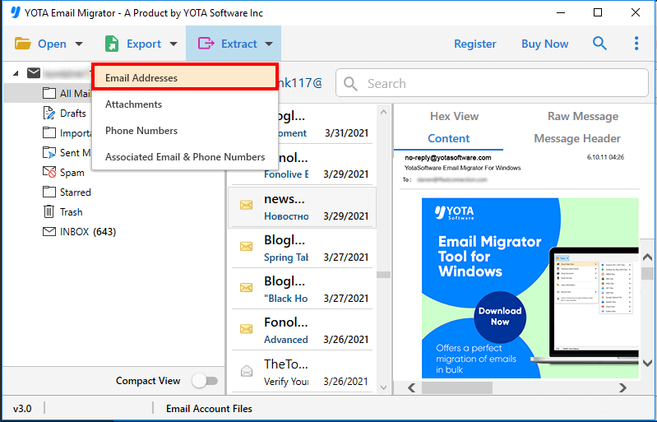Open Fonol Advanced email dated 3/26/2021
This screenshot has width=657, height=422.
(x=302, y=330)
